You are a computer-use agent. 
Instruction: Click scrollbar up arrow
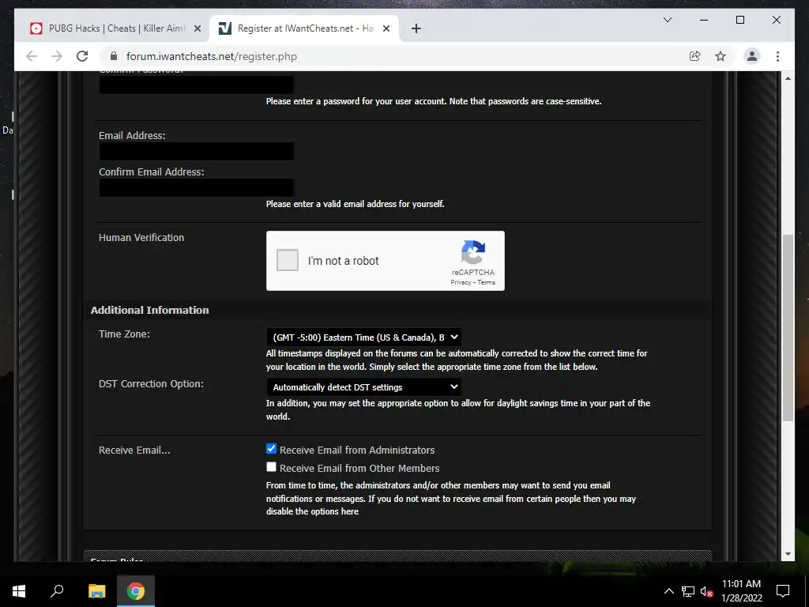[788, 78]
